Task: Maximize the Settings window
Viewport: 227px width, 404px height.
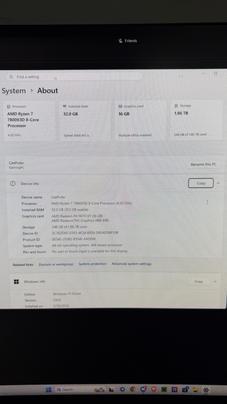Action: [216, 73]
